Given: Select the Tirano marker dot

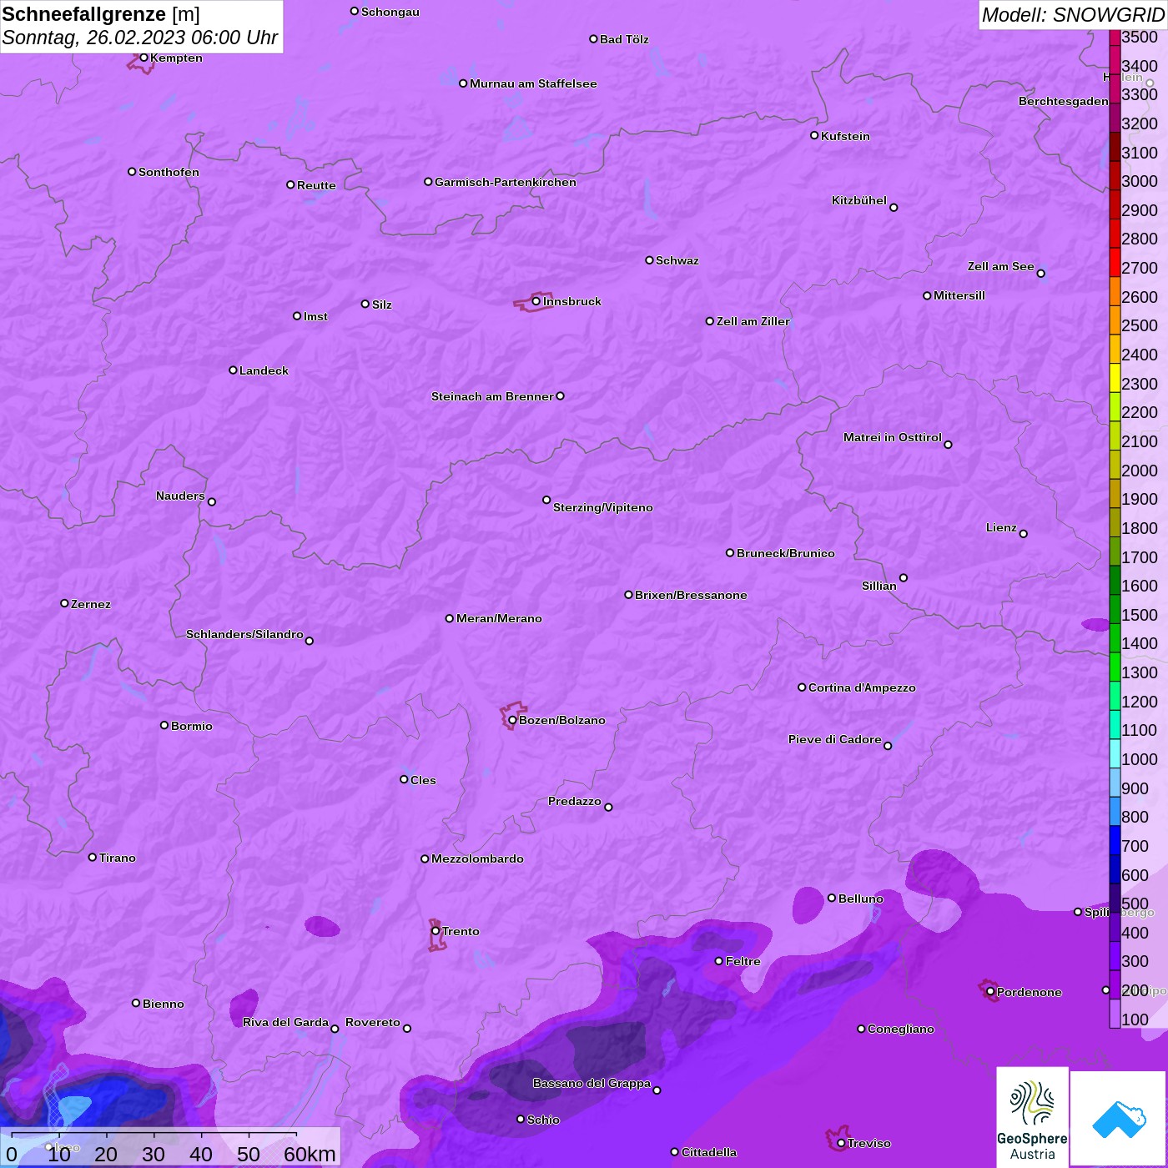Looking at the screenshot, I should (93, 857).
